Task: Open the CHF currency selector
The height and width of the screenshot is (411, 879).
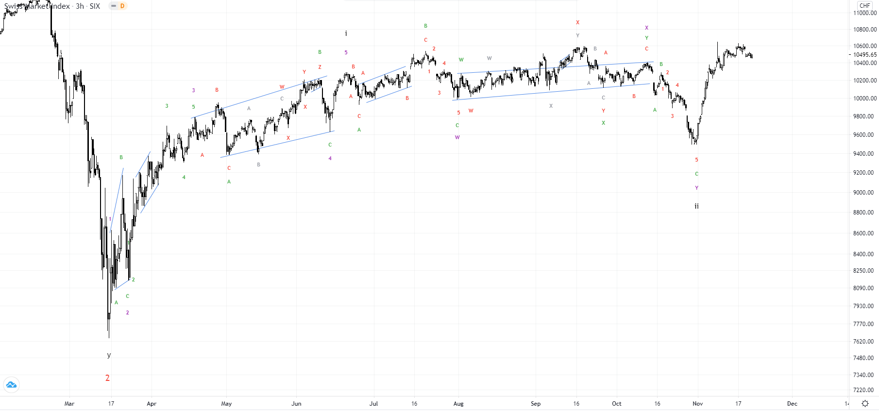Action: pyautogui.click(x=864, y=6)
